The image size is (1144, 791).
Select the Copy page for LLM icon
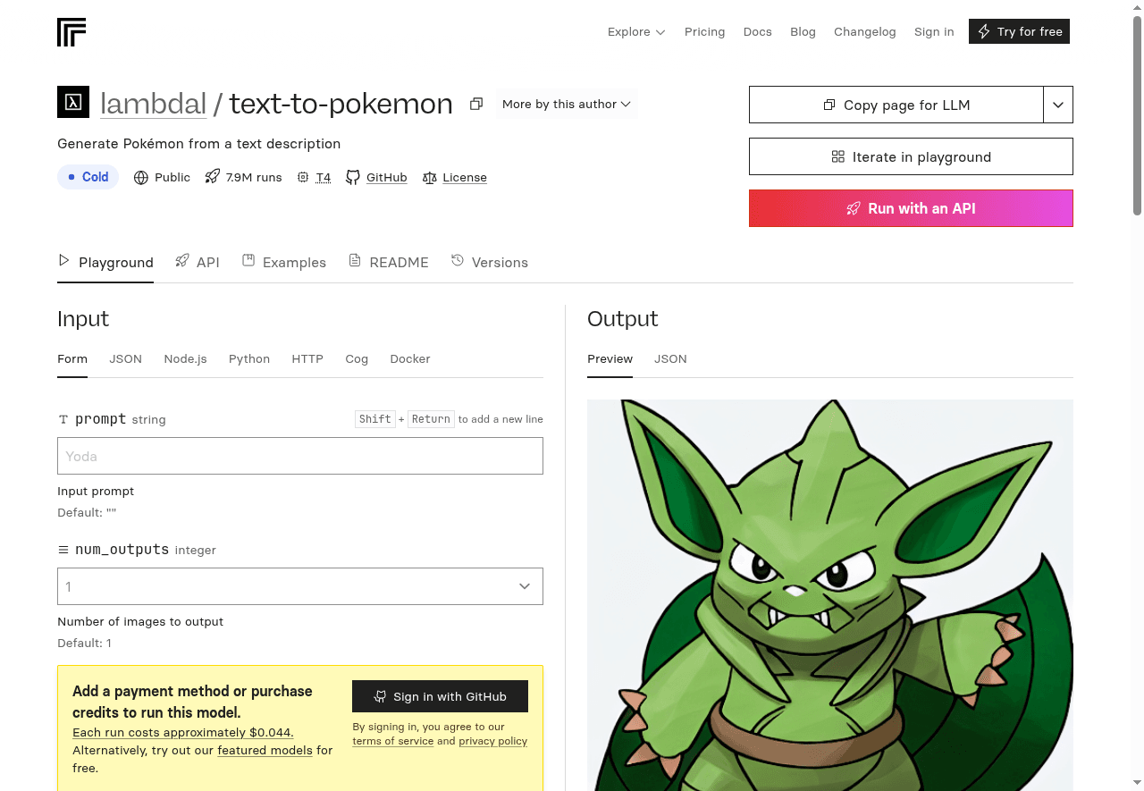click(831, 105)
